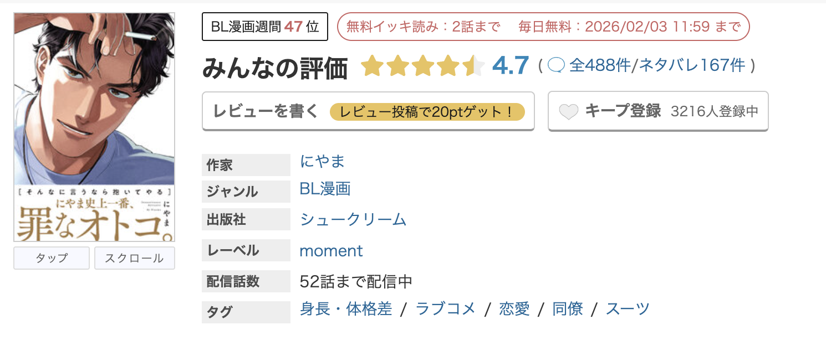
Task: Click the first gold star in みんなの評価
Action: [371, 65]
